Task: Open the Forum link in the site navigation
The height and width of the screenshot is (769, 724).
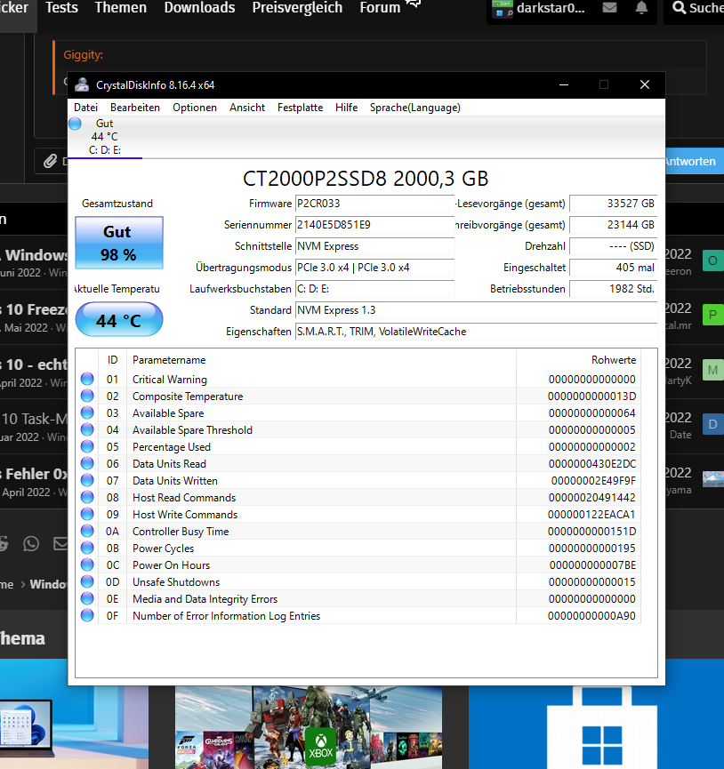Action: [380, 8]
